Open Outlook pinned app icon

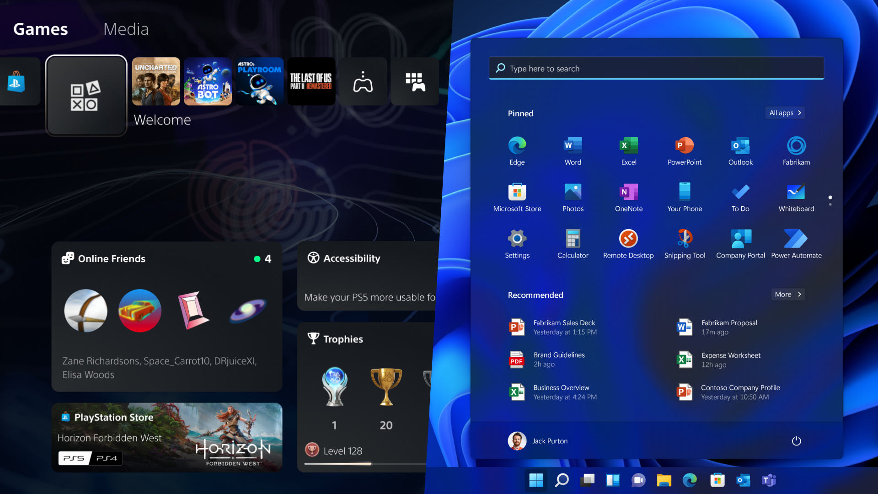coord(740,151)
